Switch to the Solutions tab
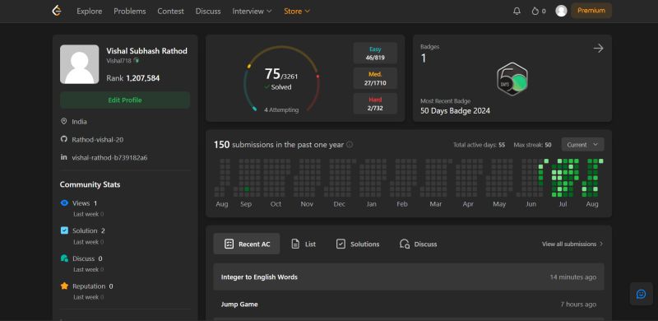 click(358, 244)
